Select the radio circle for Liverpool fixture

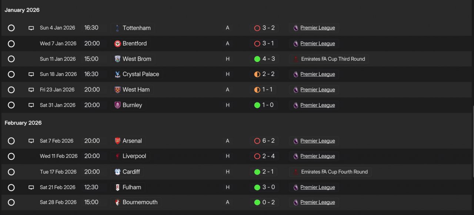(11, 156)
